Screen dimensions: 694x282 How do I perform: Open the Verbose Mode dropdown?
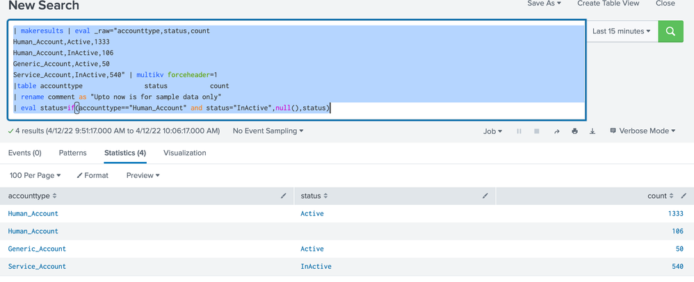[x=642, y=131]
